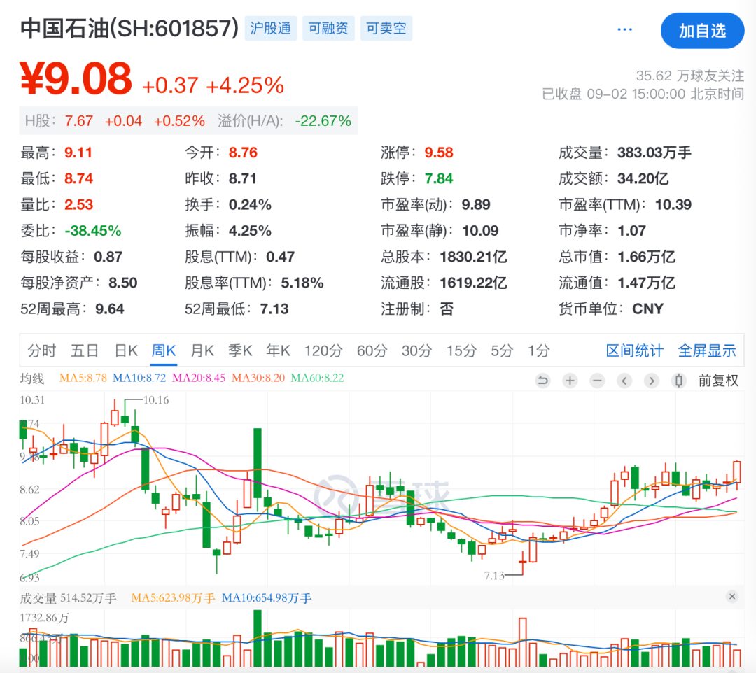
Task: Select the 15分 chart tab
Action: (x=461, y=350)
